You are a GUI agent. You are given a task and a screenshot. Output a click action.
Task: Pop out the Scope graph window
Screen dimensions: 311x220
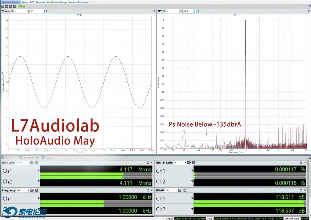click(x=154, y=11)
